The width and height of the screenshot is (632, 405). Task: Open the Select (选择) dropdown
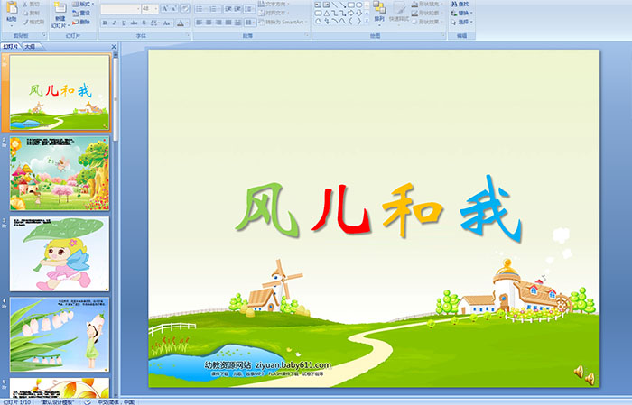click(462, 22)
